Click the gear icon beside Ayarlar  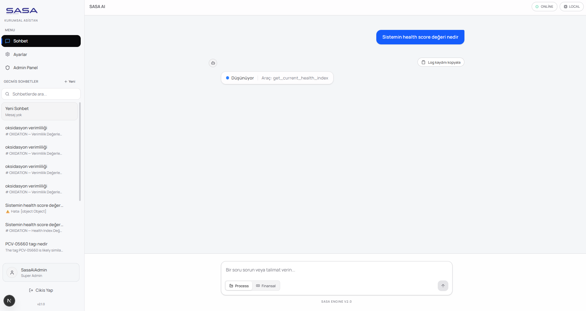point(8,54)
